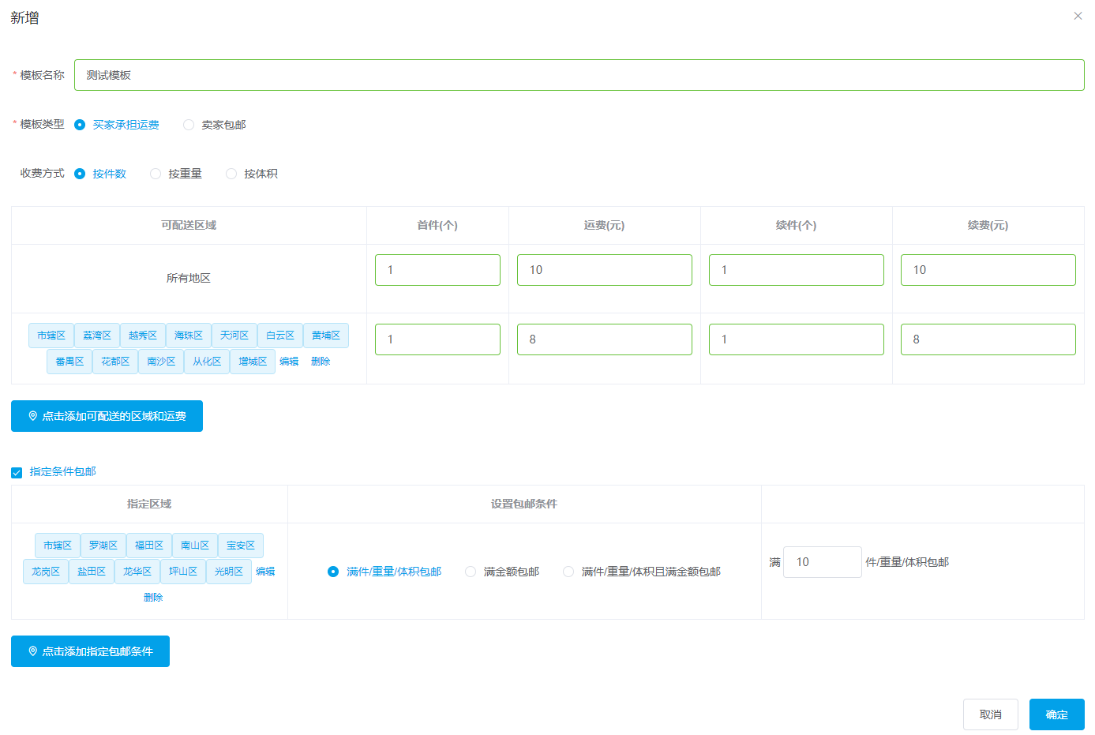Click 运费 field containing value 8

click(x=604, y=339)
